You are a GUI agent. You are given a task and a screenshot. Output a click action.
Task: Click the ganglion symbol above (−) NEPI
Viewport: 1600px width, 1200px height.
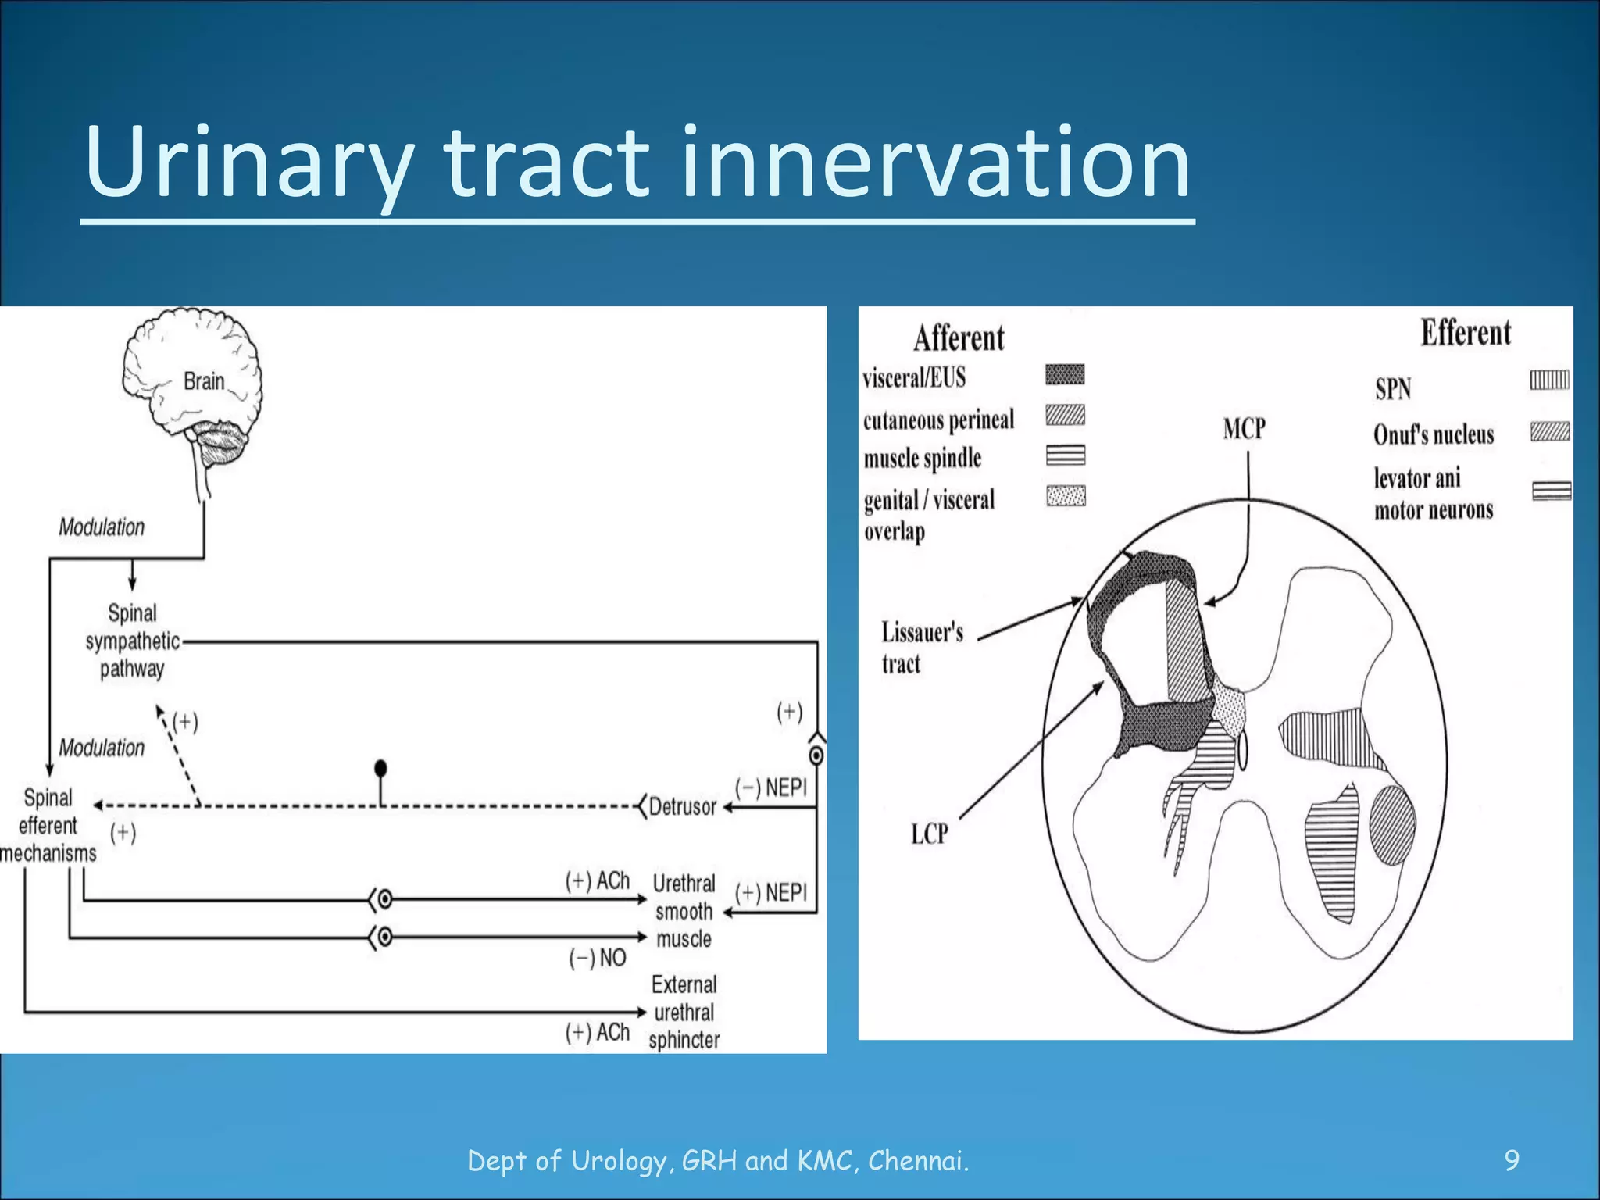[x=816, y=755]
